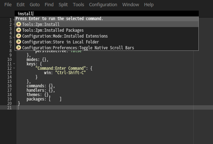The width and height of the screenshot is (213, 144).
Task: Click the icon beside Tools:Zpm:Install
Action: click(x=19, y=24)
